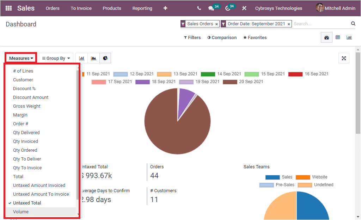Image resolution: width=361 pixels, height=220 pixels.
Task: Remove the Order Date filter
Action: point(288,24)
